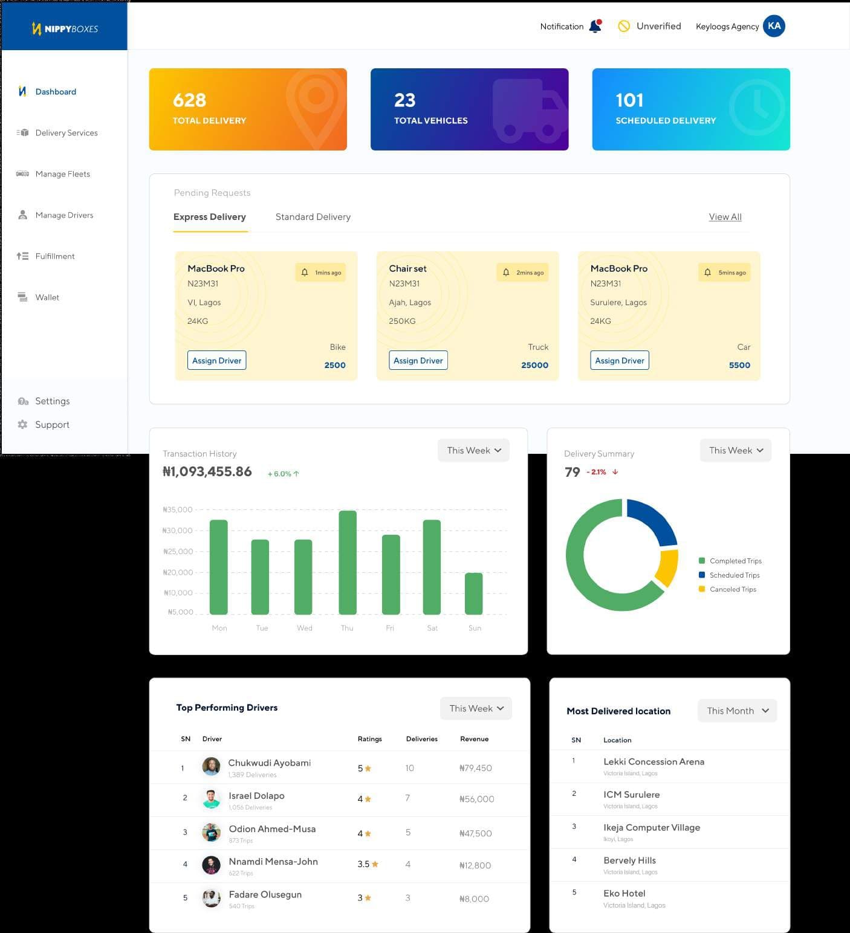Click Odion Ahmed-Musa's driver avatar

click(x=211, y=832)
